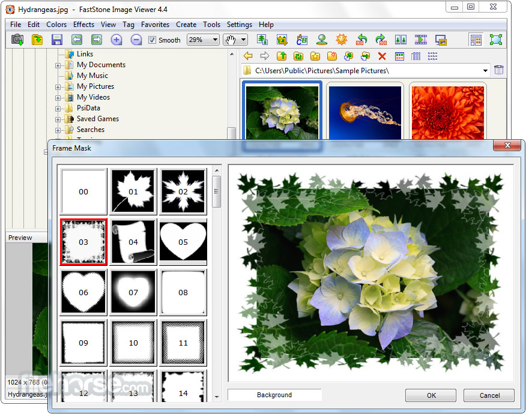Viewport: 526px width, 414px height.
Task: Switch to thumbnails view icon
Action: pos(399,56)
